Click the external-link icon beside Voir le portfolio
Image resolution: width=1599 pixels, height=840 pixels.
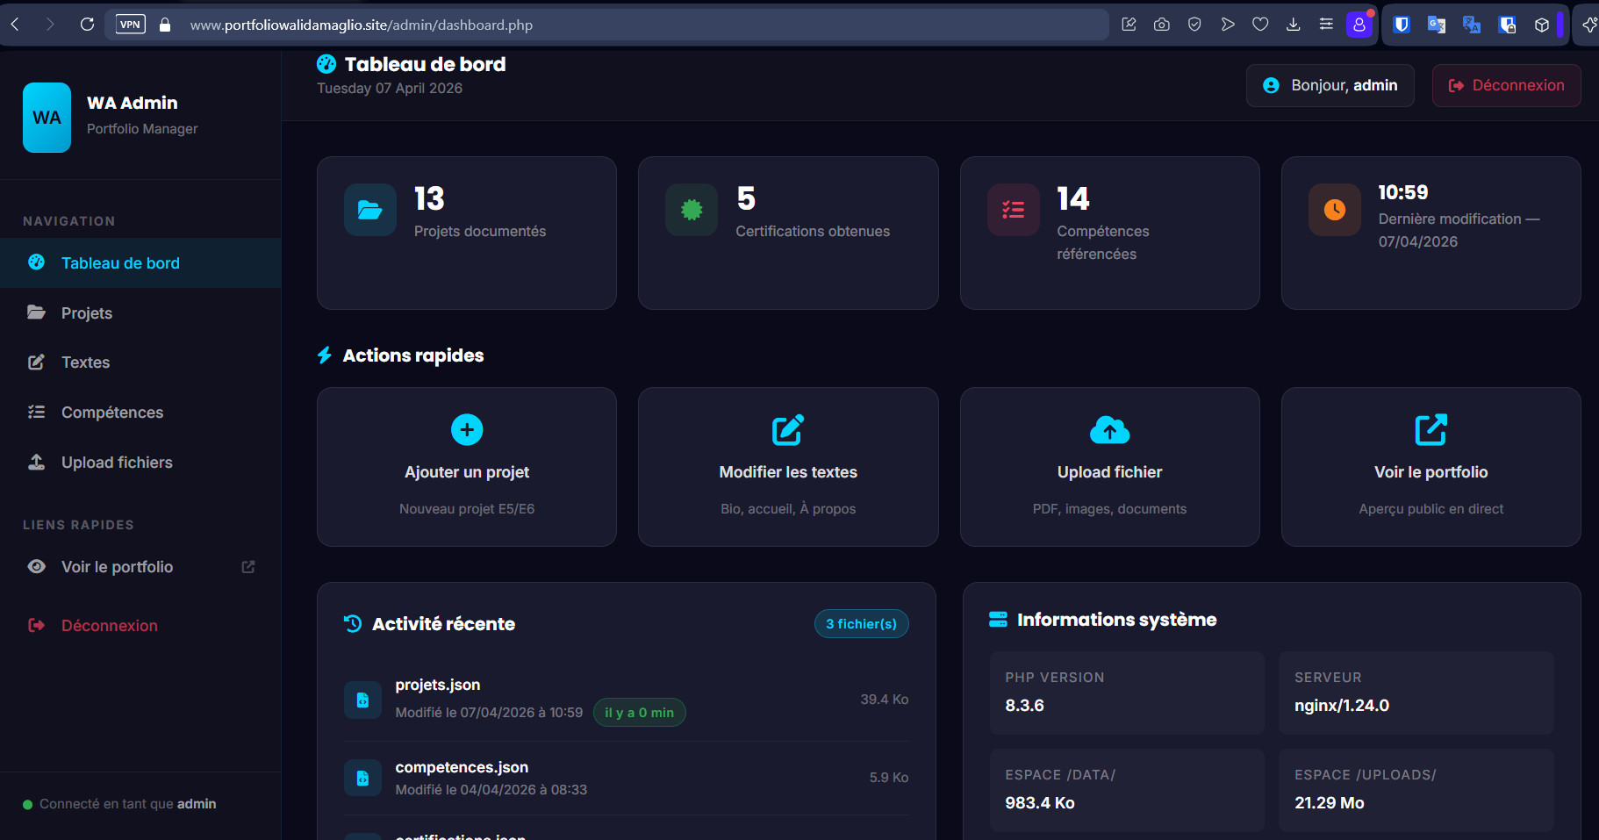[248, 567]
